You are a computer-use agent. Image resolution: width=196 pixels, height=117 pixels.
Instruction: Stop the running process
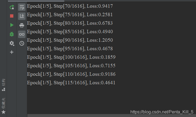(12, 16)
